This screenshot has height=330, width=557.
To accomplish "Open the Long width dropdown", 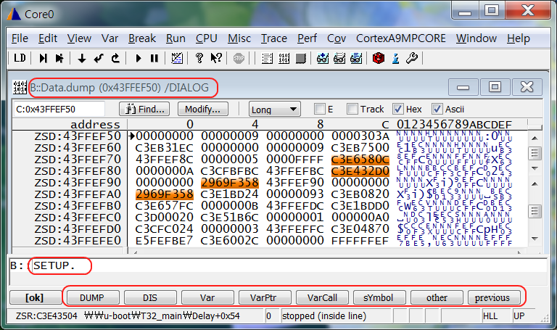I will tap(274, 109).
